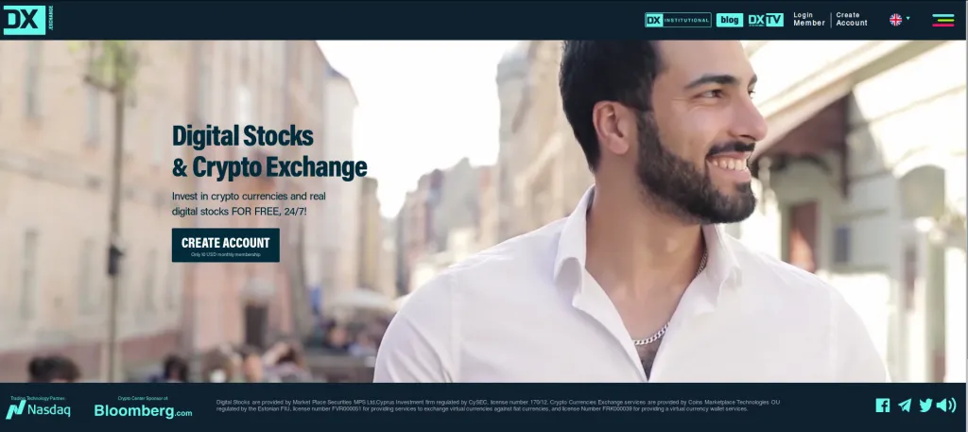Image resolution: width=968 pixels, height=432 pixels.
Task: Click the CySEC license disclaimer text
Action: [x=497, y=406]
